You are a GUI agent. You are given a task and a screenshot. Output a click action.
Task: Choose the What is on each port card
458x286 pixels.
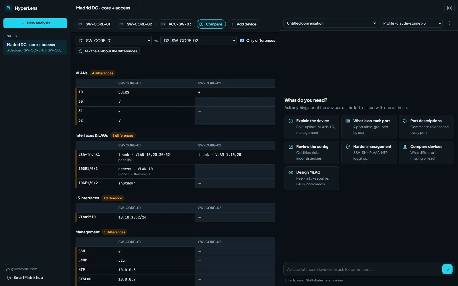click(x=369, y=127)
